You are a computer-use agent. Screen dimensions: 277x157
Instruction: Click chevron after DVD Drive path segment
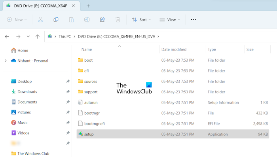[158, 36]
